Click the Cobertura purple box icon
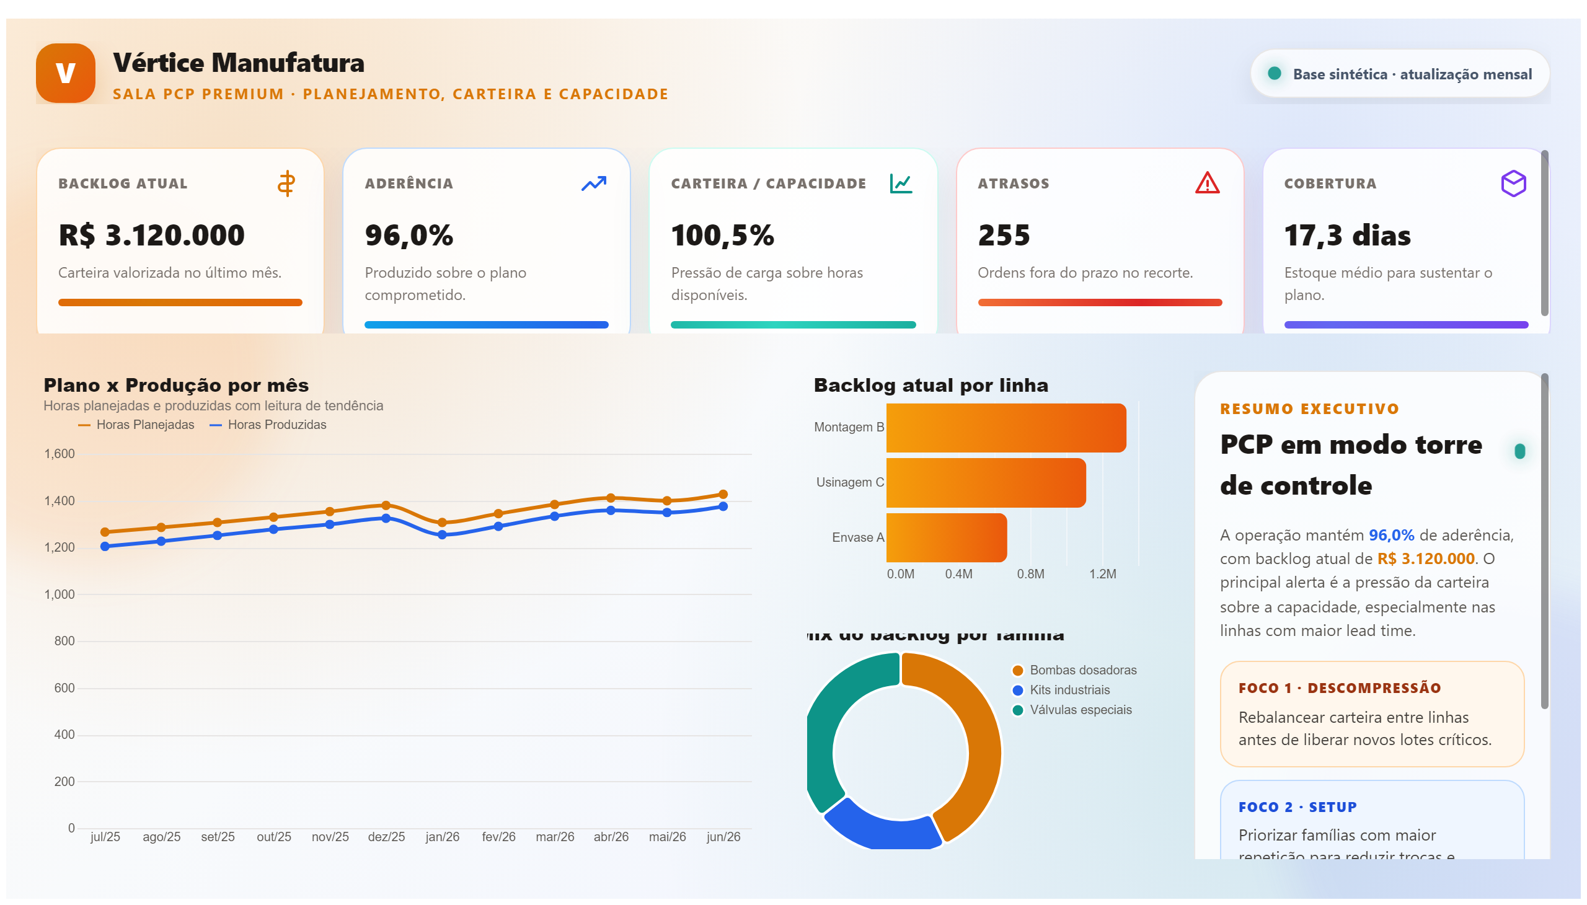The height and width of the screenshot is (905, 1587). pyautogui.click(x=1513, y=183)
